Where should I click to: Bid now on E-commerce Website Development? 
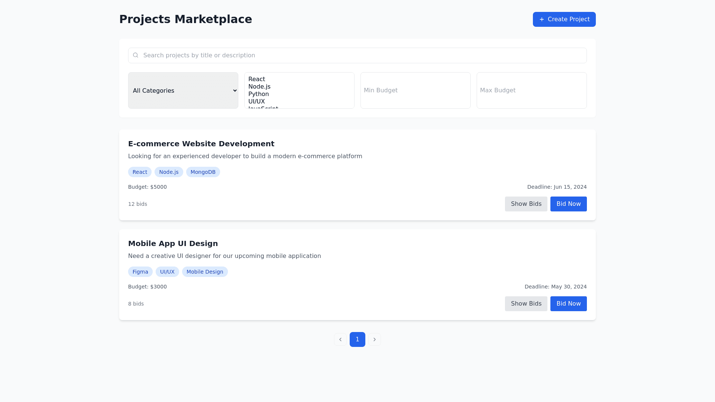point(569,204)
